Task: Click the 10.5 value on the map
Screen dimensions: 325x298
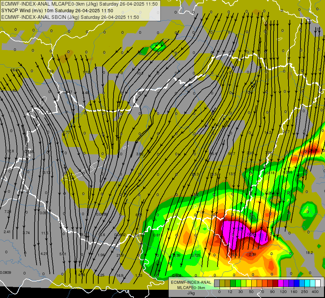Action: click(x=140, y=73)
